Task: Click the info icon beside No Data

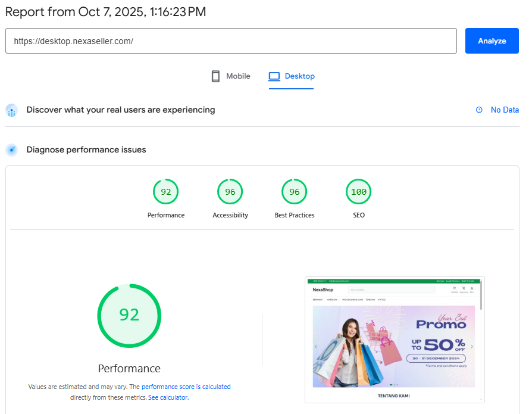Action: pyautogui.click(x=479, y=110)
